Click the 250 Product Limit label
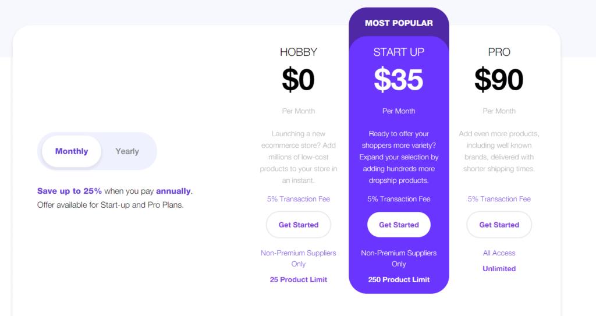 pos(399,279)
